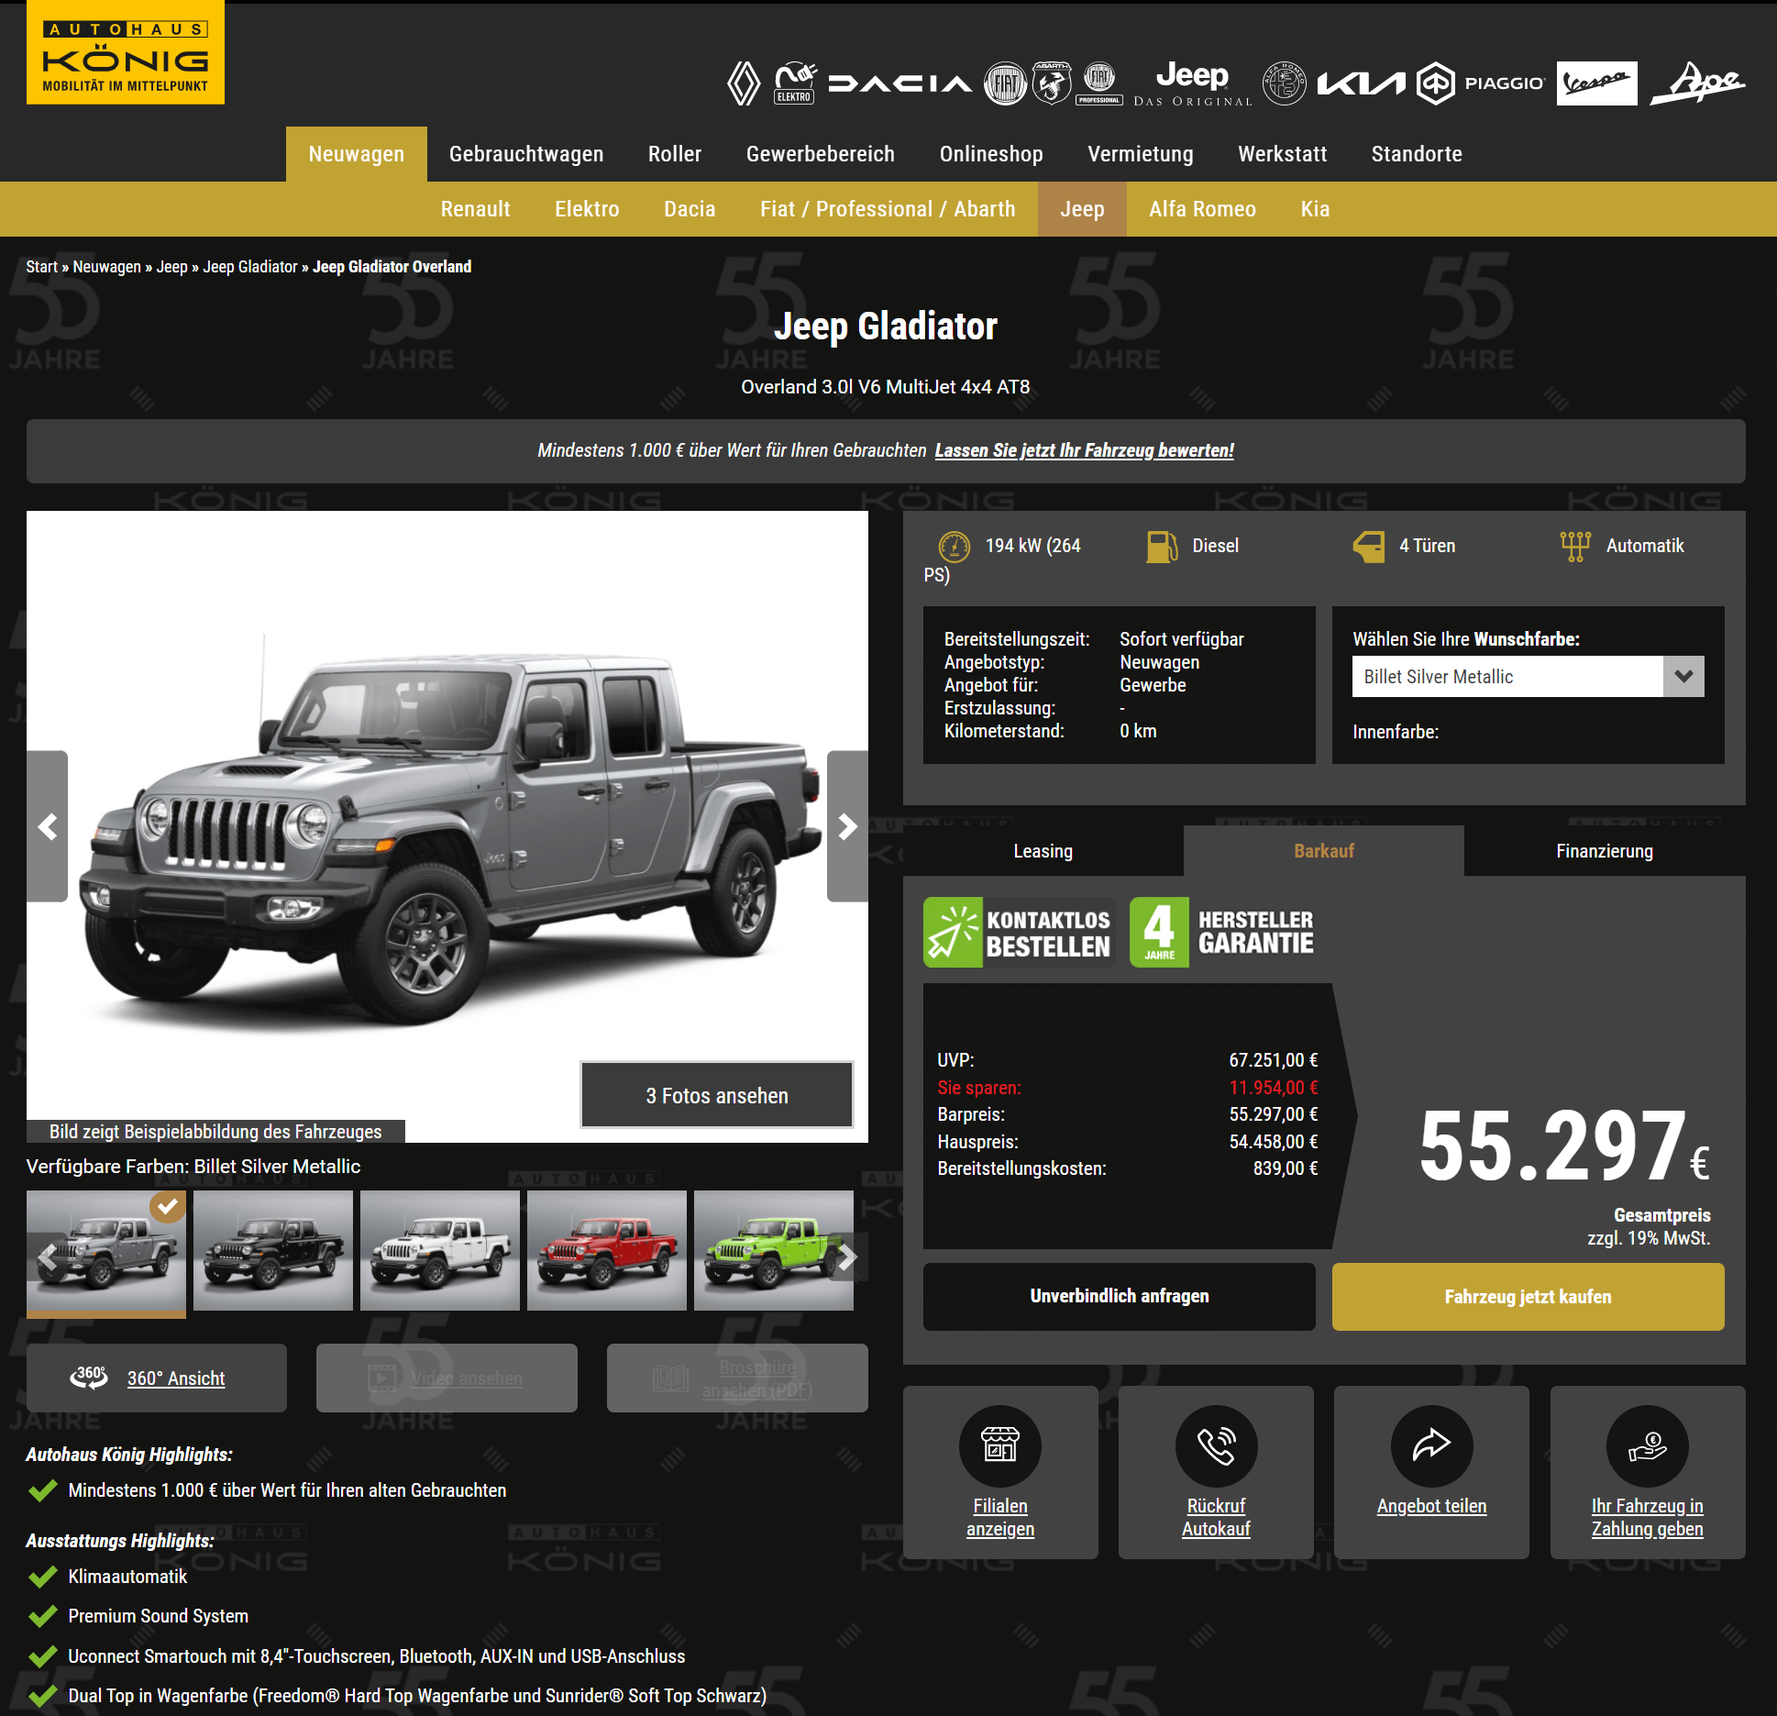1777x1716 pixels.
Task: Click the greyed 'Broschüre ansehen (PDF)' button
Action: click(x=737, y=1378)
